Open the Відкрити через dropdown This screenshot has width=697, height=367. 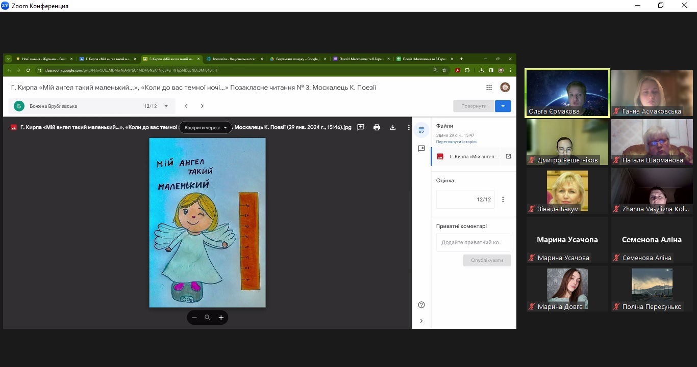tap(206, 127)
